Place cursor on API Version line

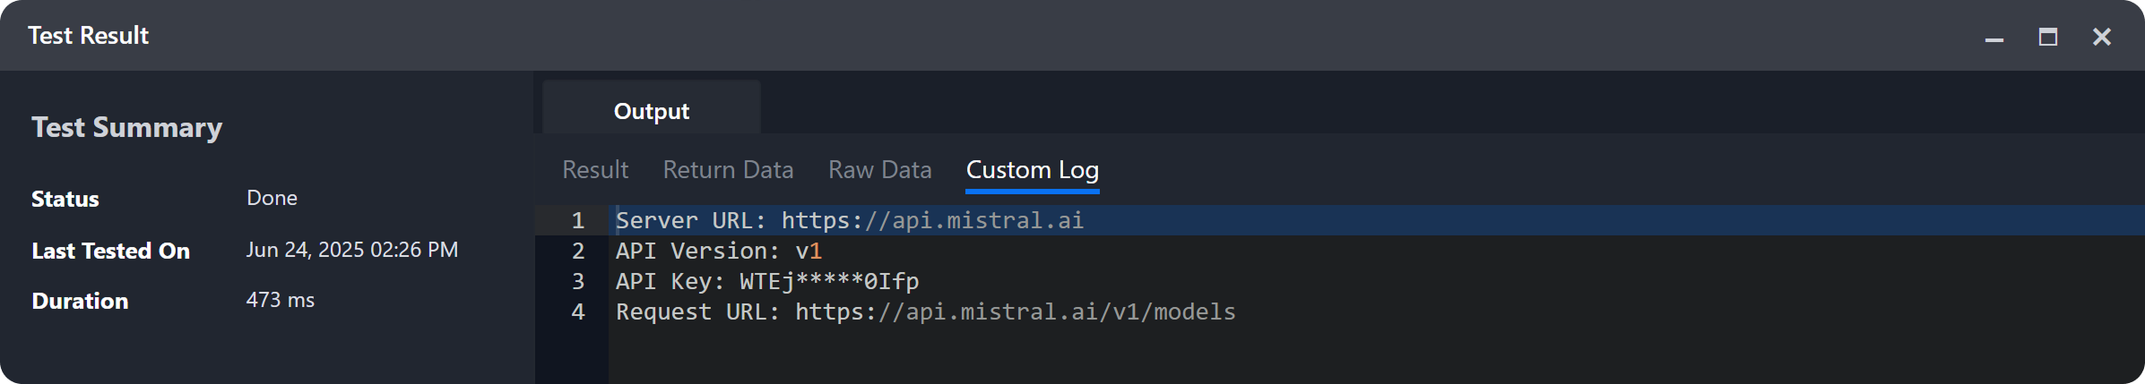718,251
